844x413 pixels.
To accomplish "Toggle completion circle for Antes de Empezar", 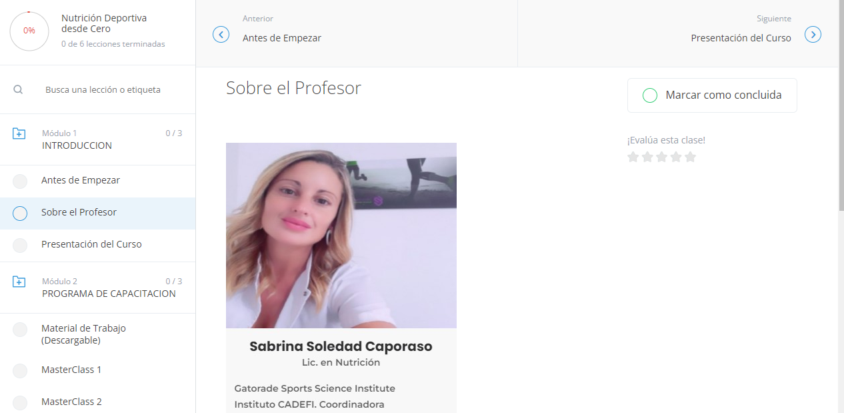I will coord(20,181).
